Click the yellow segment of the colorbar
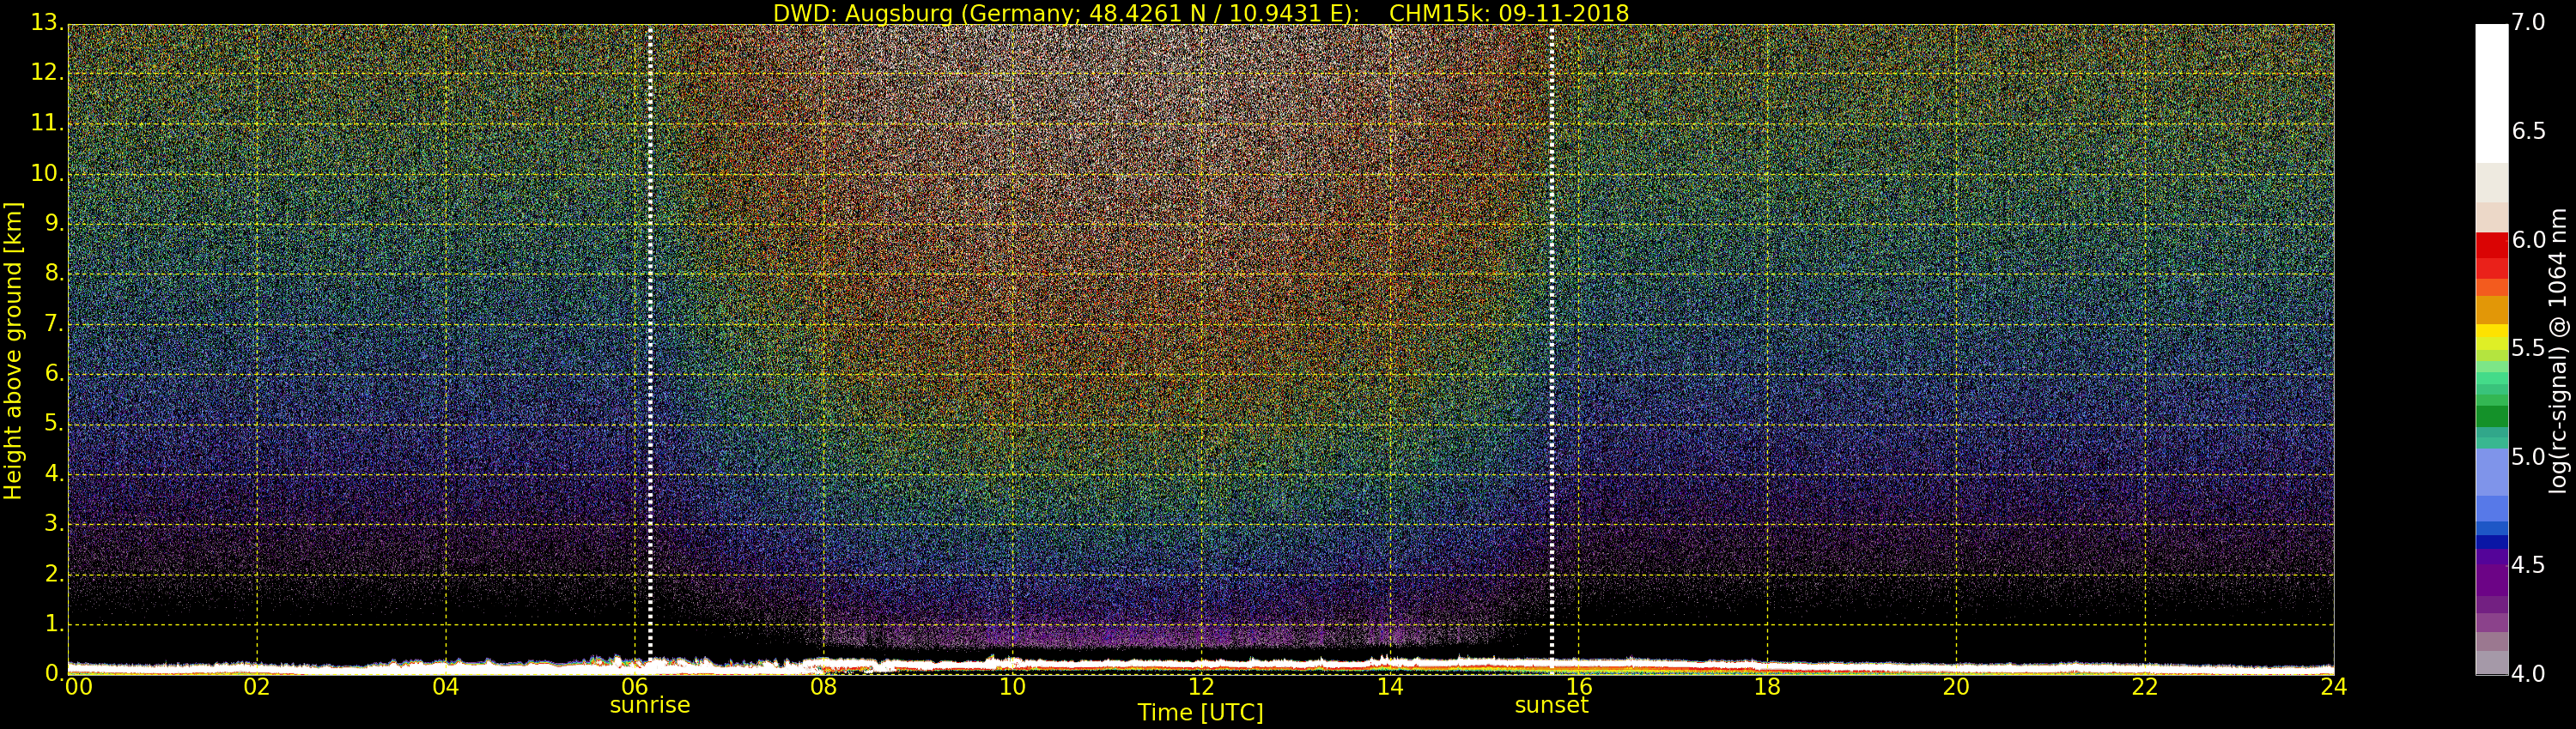Screen dimensions: 2576x729 coord(2491,334)
